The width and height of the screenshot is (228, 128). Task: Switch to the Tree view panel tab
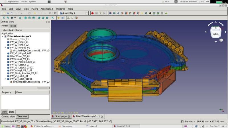click(22, 116)
